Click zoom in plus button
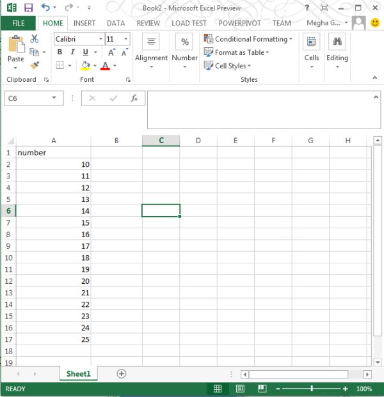384x397 pixels. pos(345,389)
